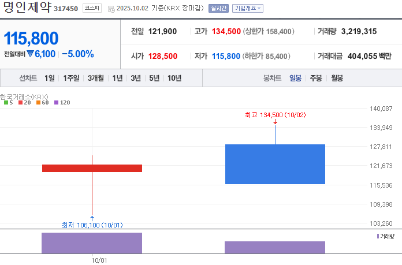Select the 1일 line chart period
Screen dimensions: 402x265
(x=50, y=78)
